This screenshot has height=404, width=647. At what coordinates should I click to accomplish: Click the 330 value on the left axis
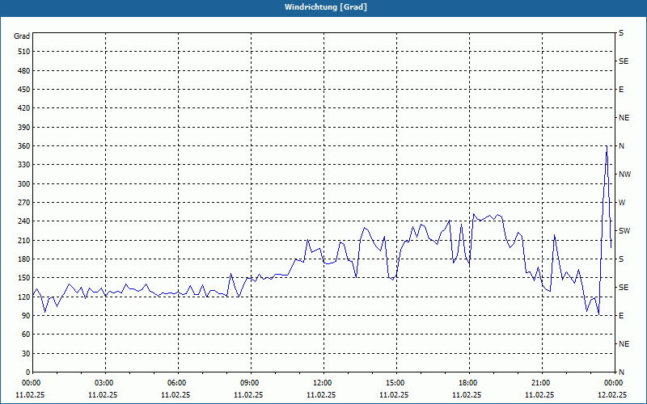tap(24, 165)
